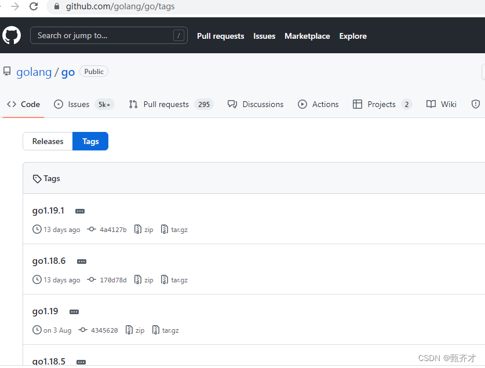485x368 pixels.
Task: Click the slash shortcut icon in search box
Action: coord(178,35)
